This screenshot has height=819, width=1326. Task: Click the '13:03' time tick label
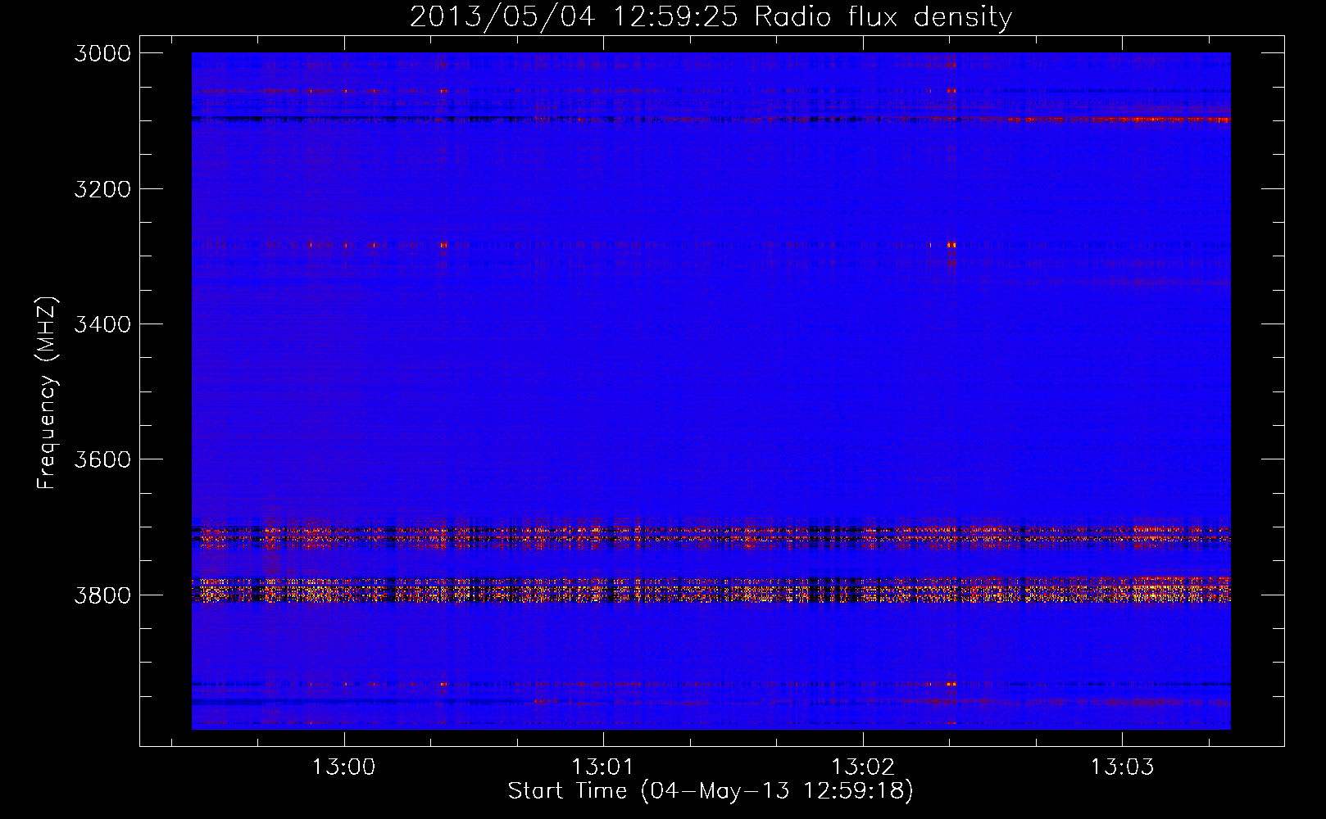coord(1121,767)
